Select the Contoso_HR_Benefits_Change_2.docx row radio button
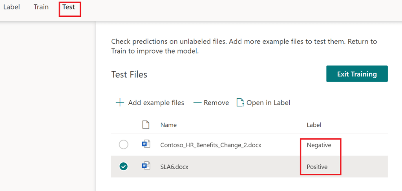The image size is (402, 191). (123, 145)
